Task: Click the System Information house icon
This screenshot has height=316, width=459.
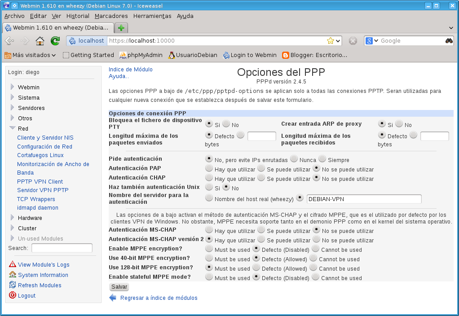Action: pyautogui.click(x=13, y=274)
